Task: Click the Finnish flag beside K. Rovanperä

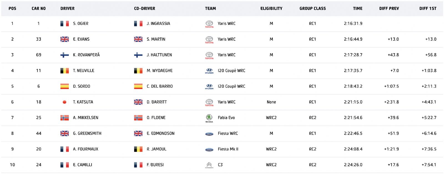Action: [65, 55]
